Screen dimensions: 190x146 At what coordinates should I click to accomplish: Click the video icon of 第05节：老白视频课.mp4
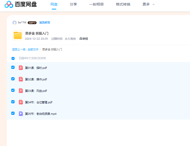pyautogui.click(x=21, y=114)
